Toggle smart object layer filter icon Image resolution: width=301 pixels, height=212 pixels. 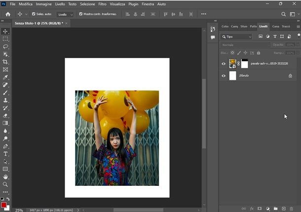click(x=289, y=36)
